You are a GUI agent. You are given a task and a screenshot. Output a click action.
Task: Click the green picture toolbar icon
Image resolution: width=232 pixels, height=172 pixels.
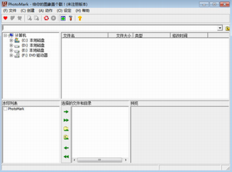point(63,18)
